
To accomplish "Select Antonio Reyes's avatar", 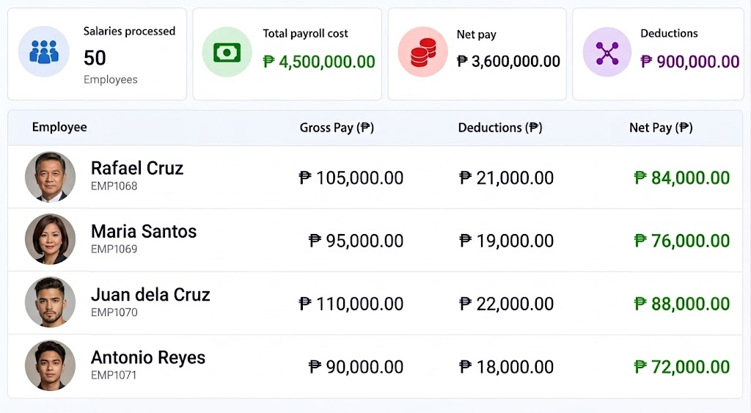I will pos(51,365).
